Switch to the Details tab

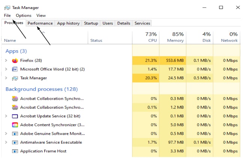point(124,23)
